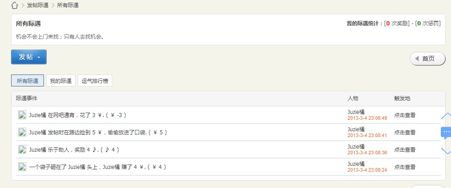
Task: Open Juzie橘 link in 乐于助人 event text
Action: [x=38, y=149]
